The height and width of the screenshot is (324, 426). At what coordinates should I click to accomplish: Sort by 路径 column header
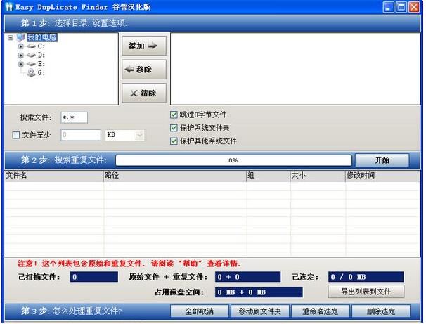pyautogui.click(x=175, y=176)
